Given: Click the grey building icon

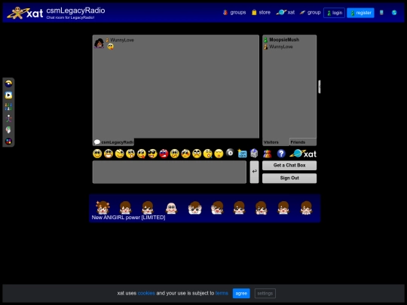Looking at the screenshot, I should click(254, 154).
